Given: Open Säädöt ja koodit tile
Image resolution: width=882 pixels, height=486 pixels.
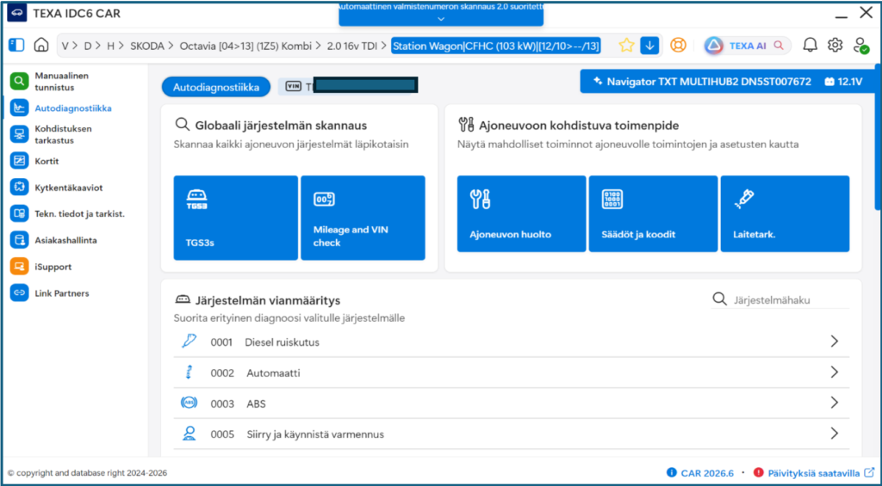Looking at the screenshot, I should [x=653, y=213].
